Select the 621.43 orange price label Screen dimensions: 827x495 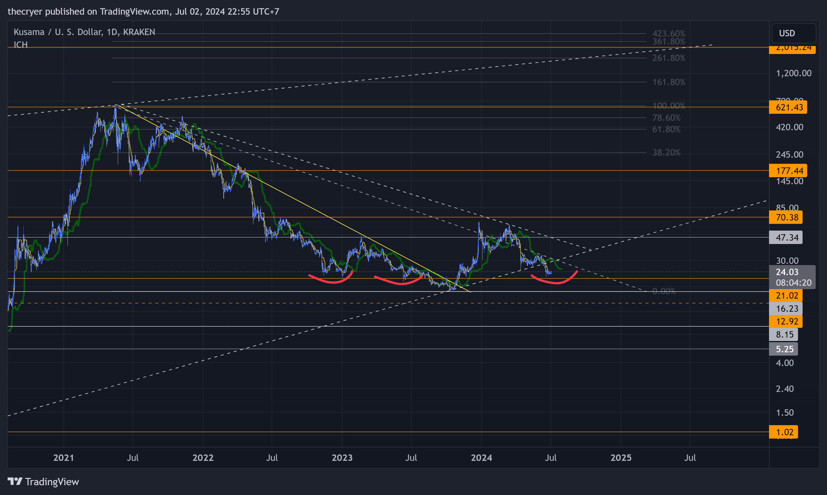pyautogui.click(x=788, y=107)
